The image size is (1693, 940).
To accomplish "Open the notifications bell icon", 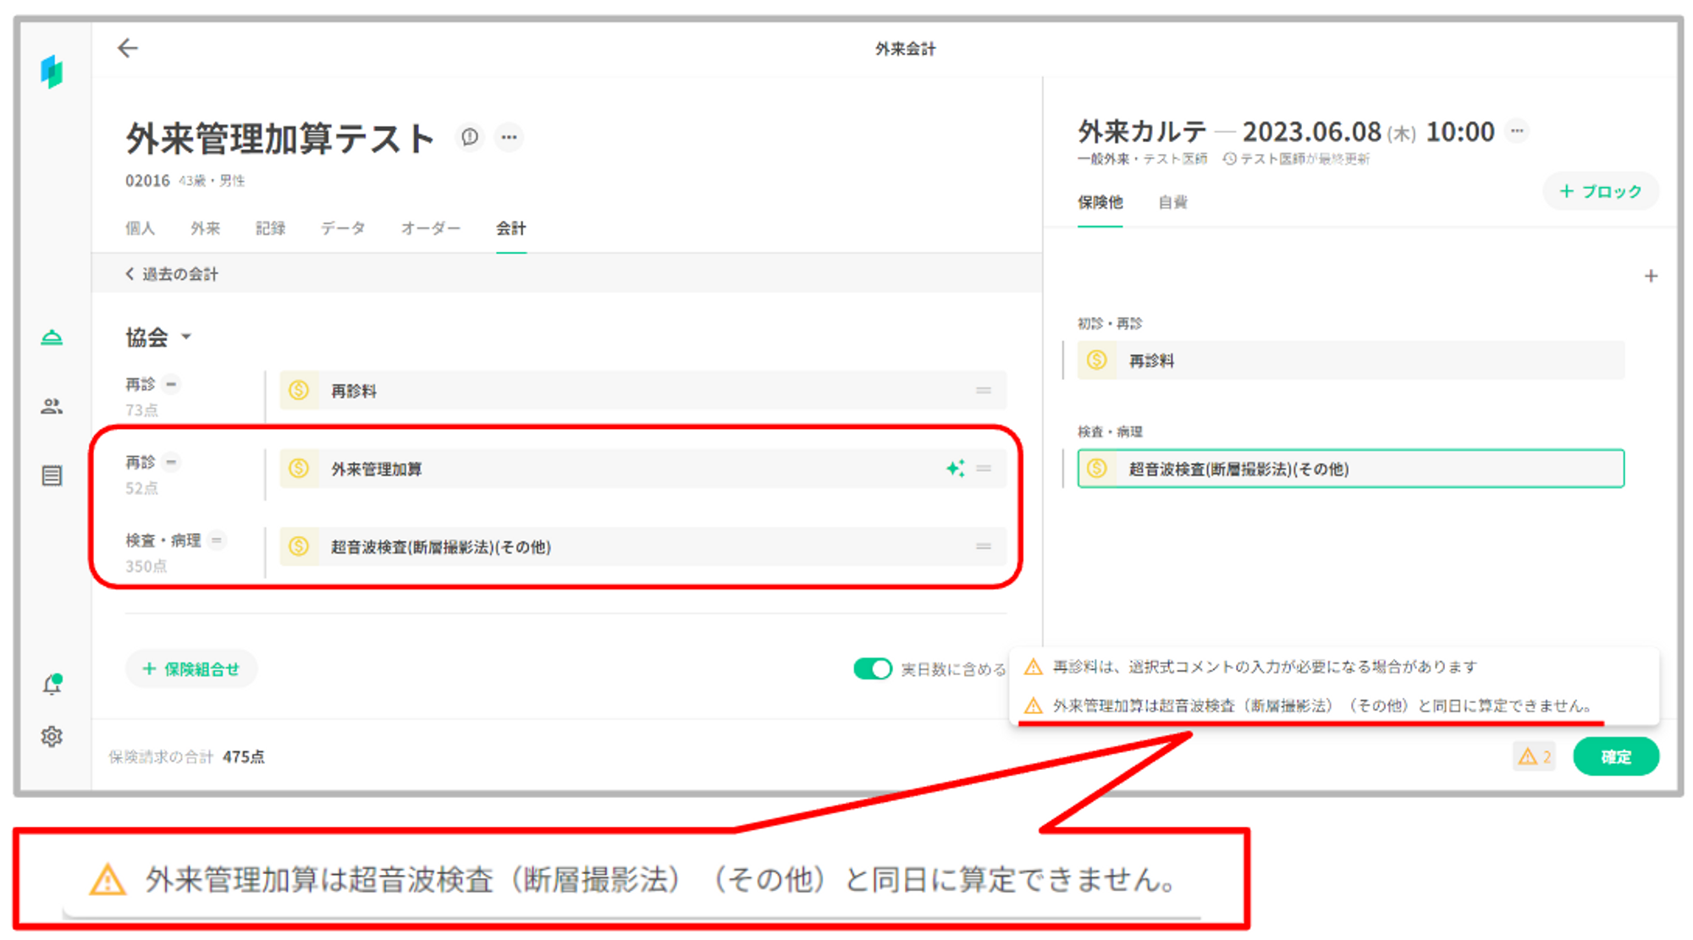I will (x=52, y=684).
